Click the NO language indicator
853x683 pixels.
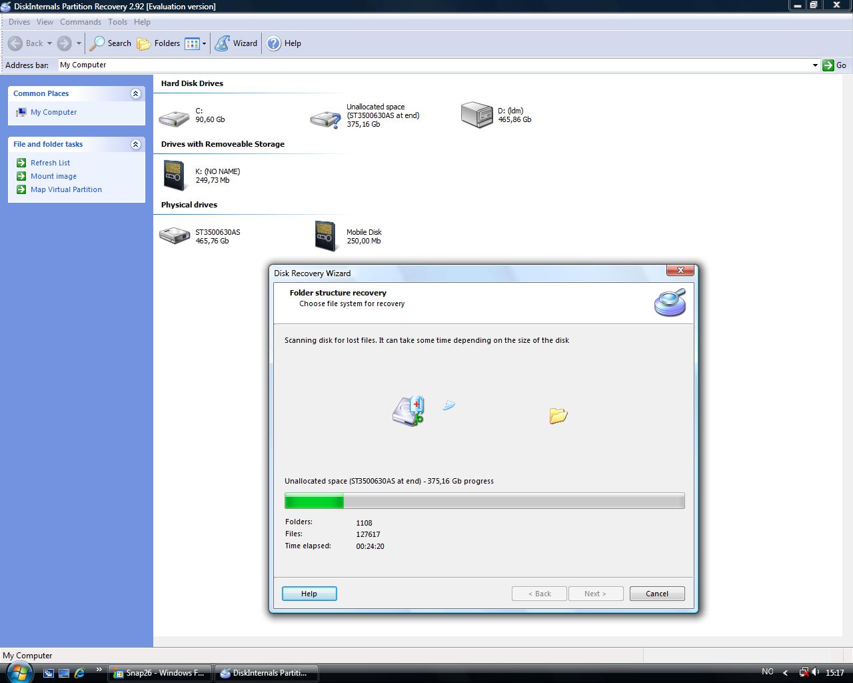(x=768, y=672)
